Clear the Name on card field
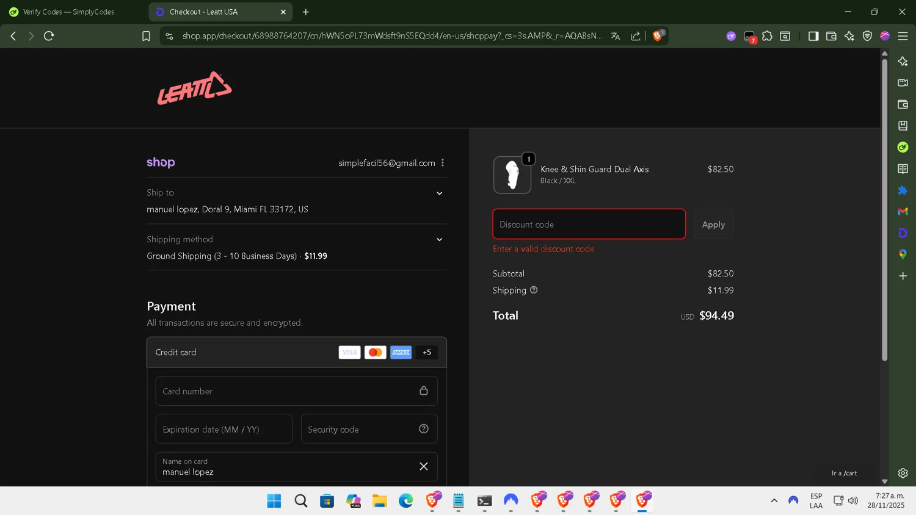 [424, 467]
